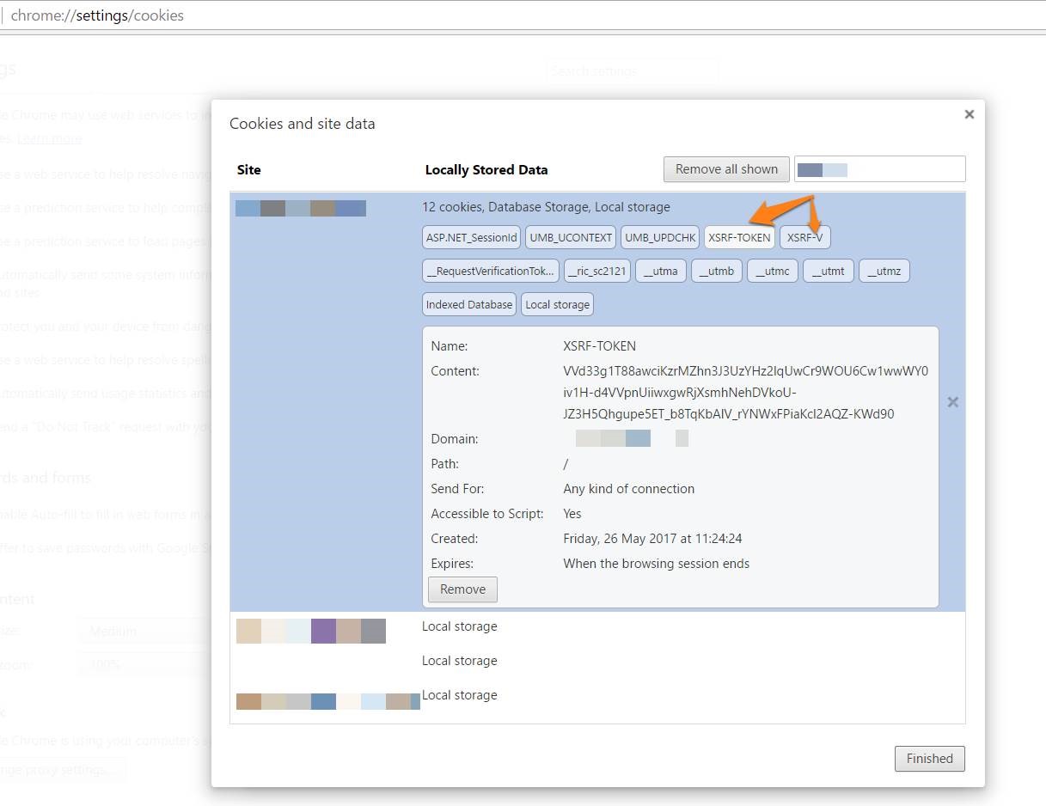Select the second Local storage row
The height and width of the screenshot is (806, 1046).
pos(597,661)
